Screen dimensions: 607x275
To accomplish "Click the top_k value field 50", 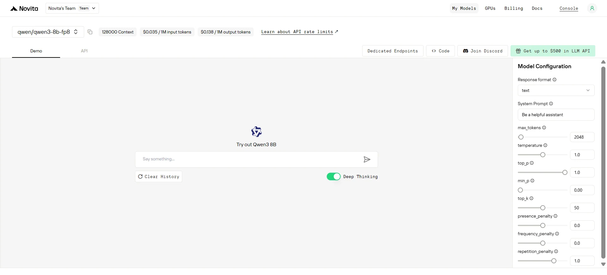I will pyautogui.click(x=582, y=208).
